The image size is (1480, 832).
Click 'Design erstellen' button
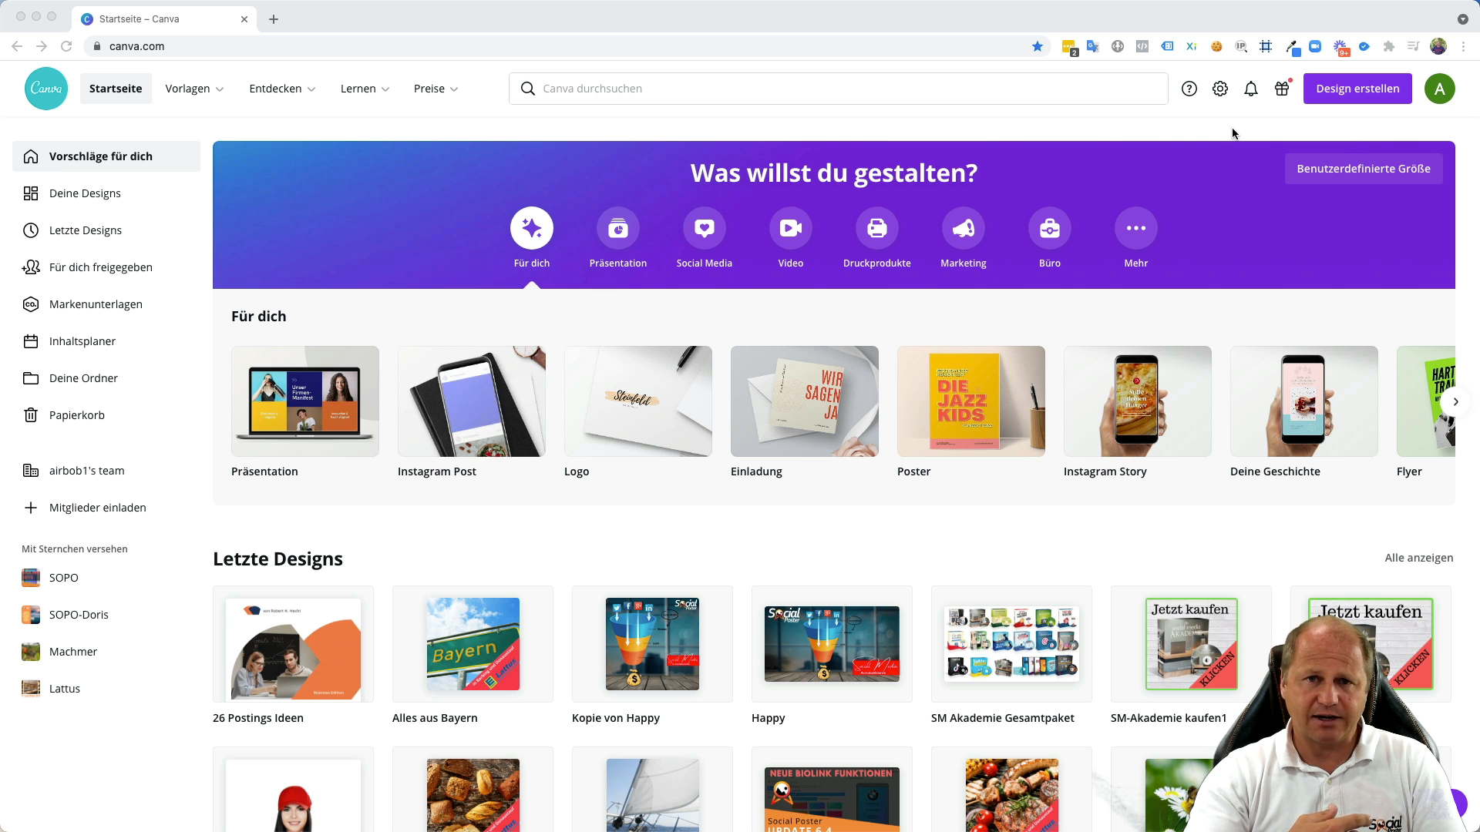pos(1357,89)
